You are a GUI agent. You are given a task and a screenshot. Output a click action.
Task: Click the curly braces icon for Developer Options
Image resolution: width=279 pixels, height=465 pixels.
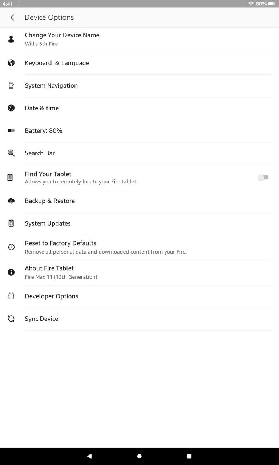pyautogui.click(x=11, y=296)
